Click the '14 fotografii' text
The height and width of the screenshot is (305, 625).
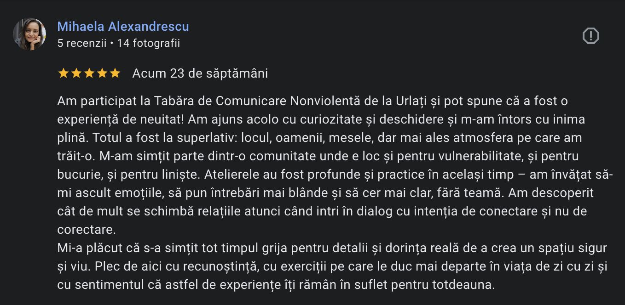pos(148,43)
